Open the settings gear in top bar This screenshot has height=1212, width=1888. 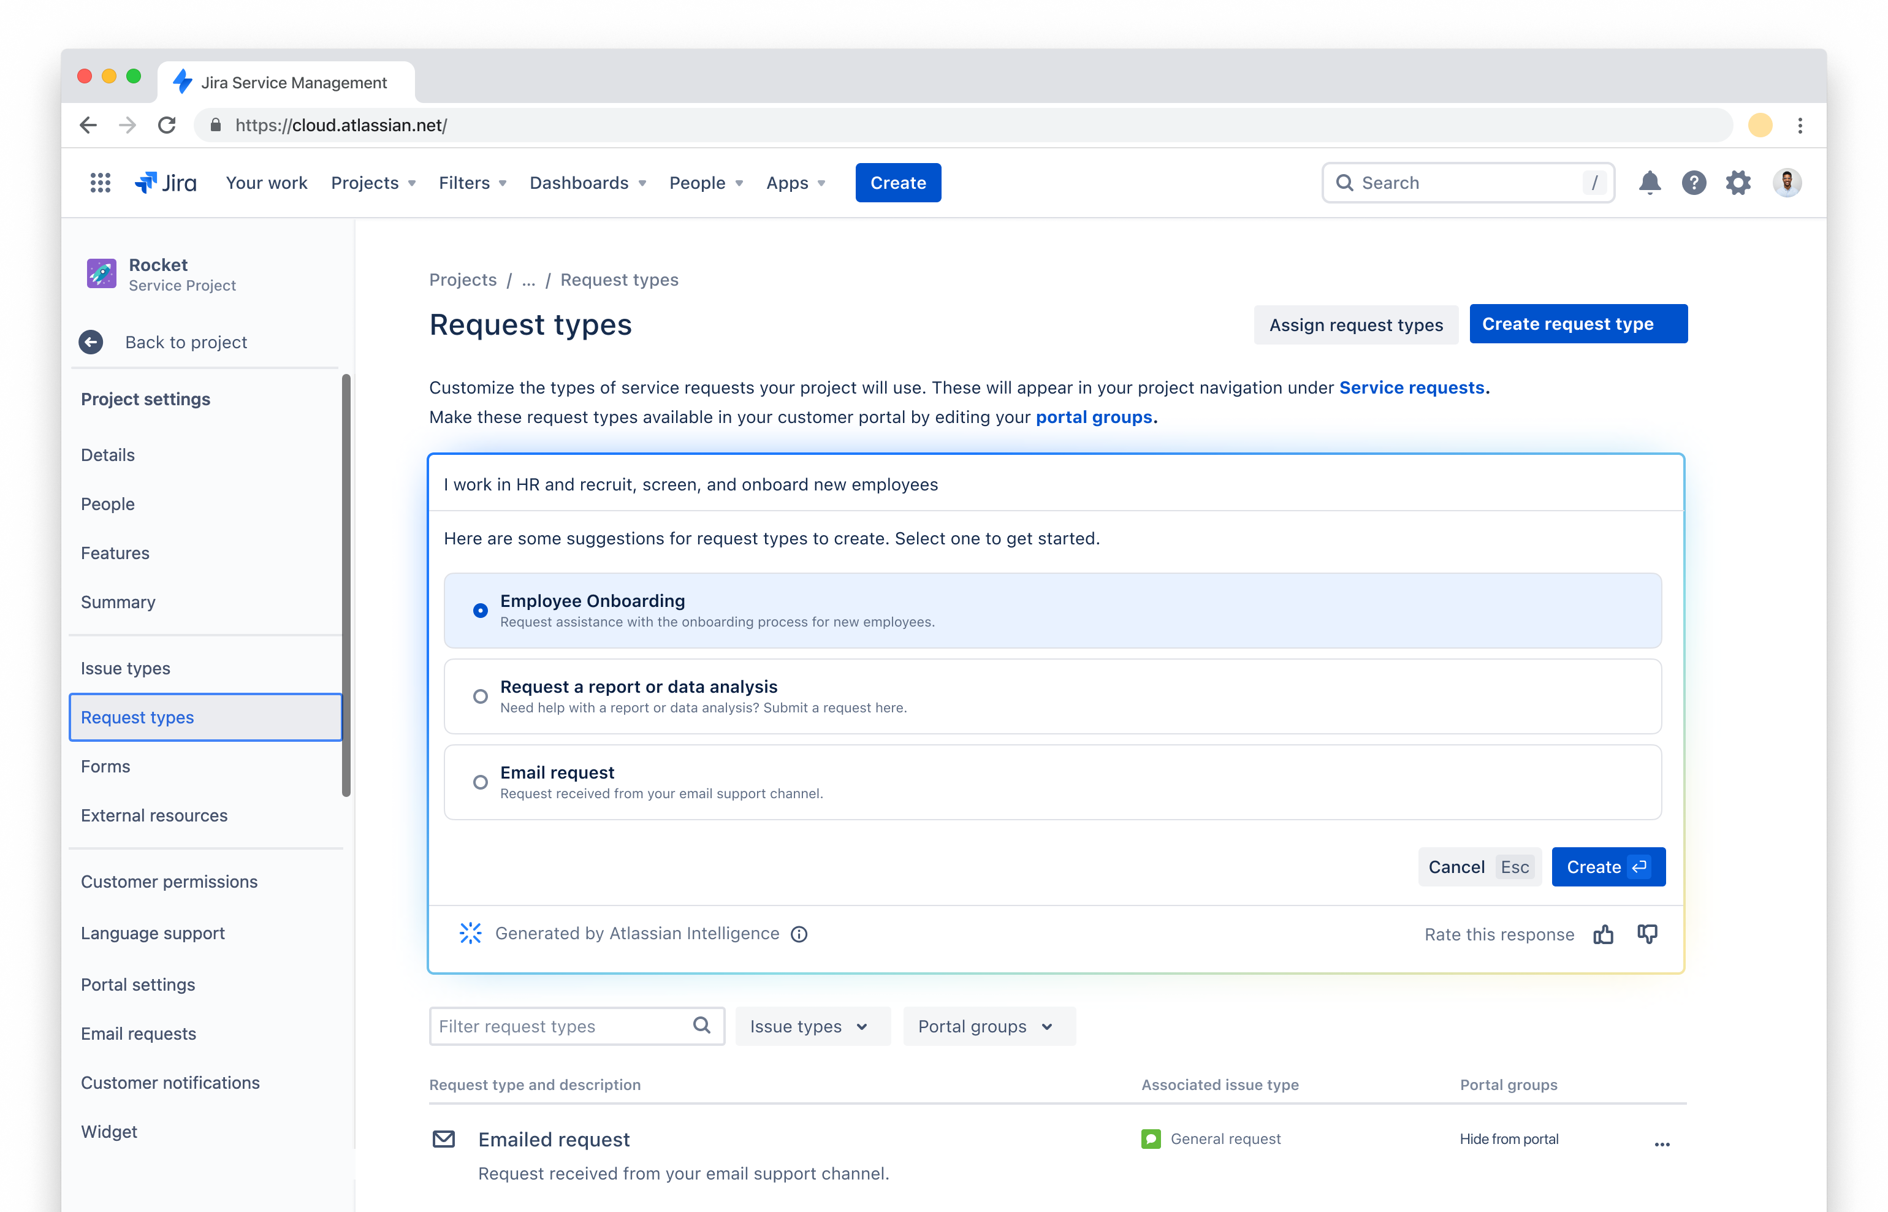[x=1738, y=183]
